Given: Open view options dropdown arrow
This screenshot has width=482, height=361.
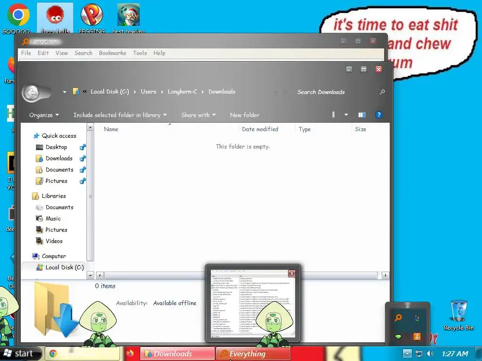Looking at the screenshot, I should click(346, 115).
